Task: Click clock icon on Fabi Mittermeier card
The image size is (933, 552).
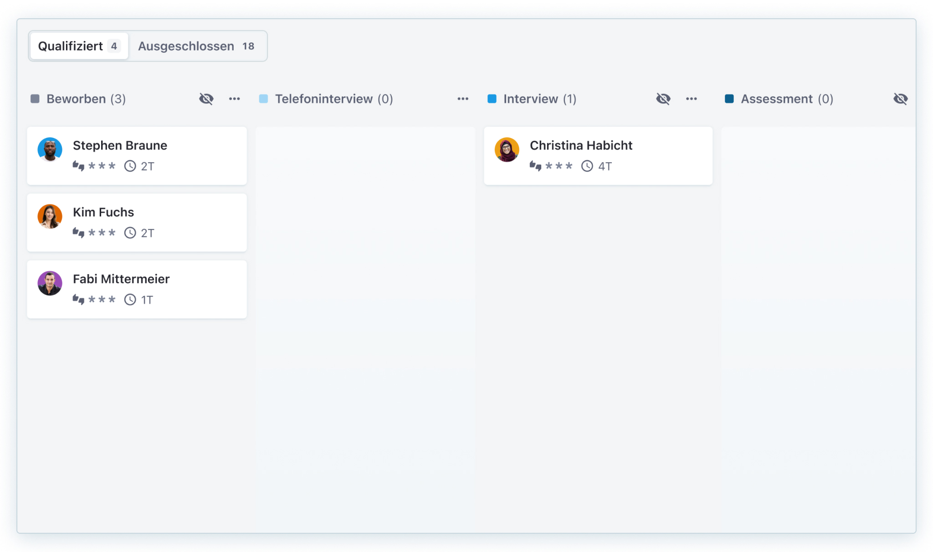Action: [130, 299]
